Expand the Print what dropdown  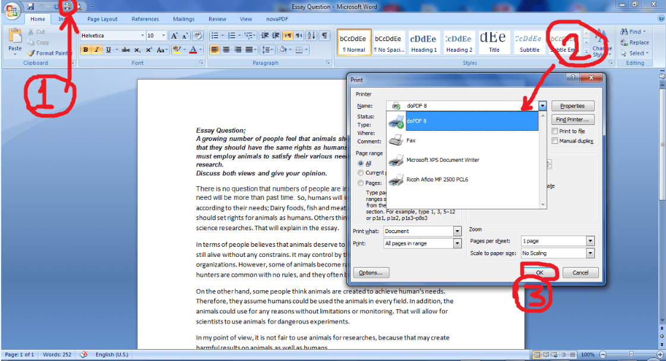pos(457,231)
